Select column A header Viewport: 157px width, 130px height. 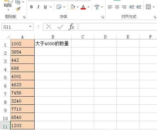22,37
